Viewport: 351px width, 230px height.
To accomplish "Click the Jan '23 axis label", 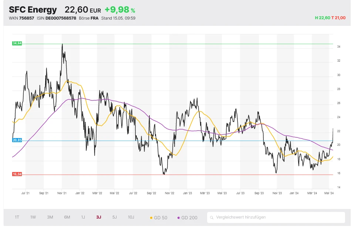I will pyautogui.click(x=188, y=193).
